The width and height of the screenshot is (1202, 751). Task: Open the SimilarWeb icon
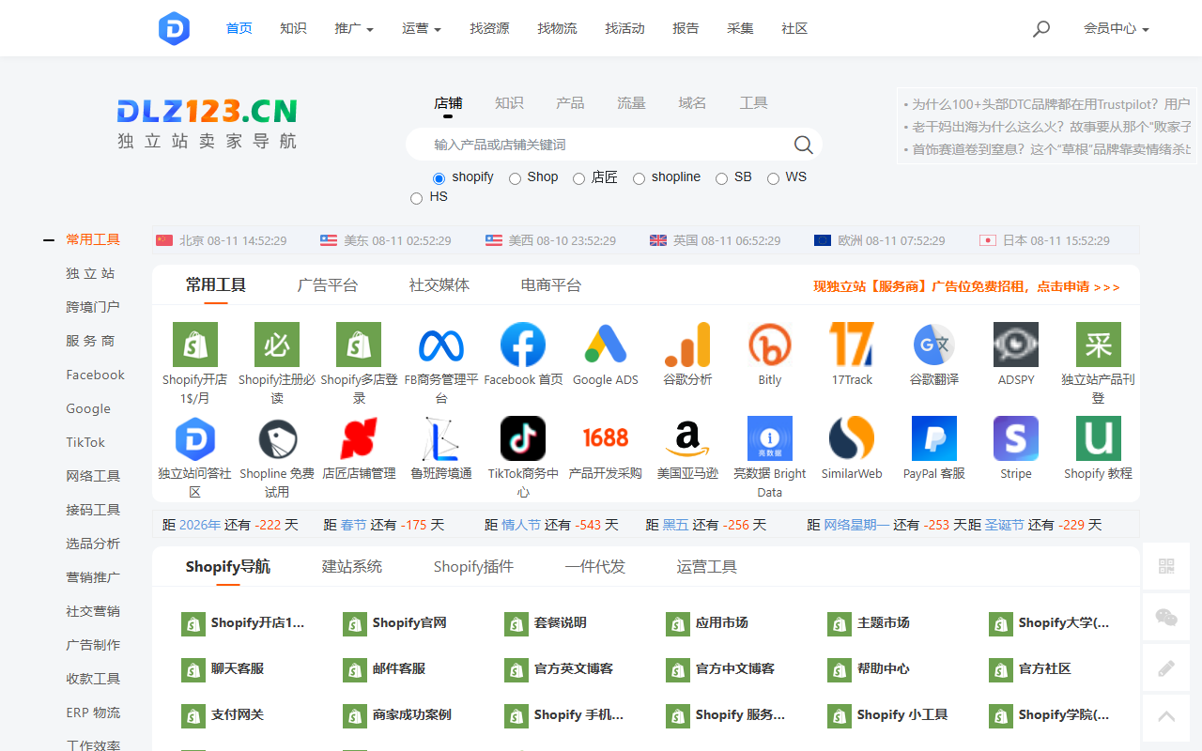click(852, 438)
